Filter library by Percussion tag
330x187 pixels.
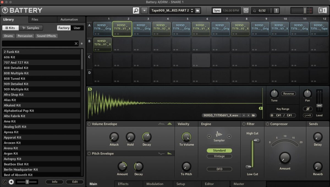click(x=25, y=36)
